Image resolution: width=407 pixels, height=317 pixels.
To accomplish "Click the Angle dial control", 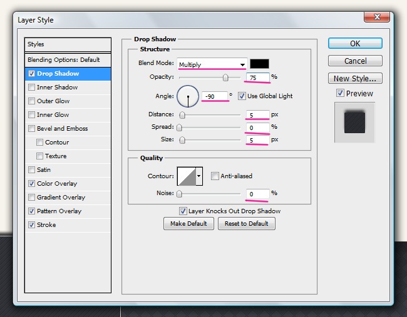I will pyautogui.click(x=188, y=96).
